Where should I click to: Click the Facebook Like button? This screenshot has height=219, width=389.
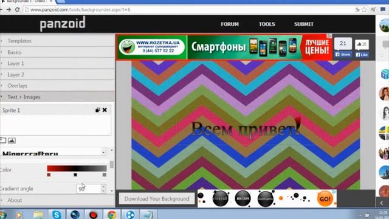coord(362,55)
